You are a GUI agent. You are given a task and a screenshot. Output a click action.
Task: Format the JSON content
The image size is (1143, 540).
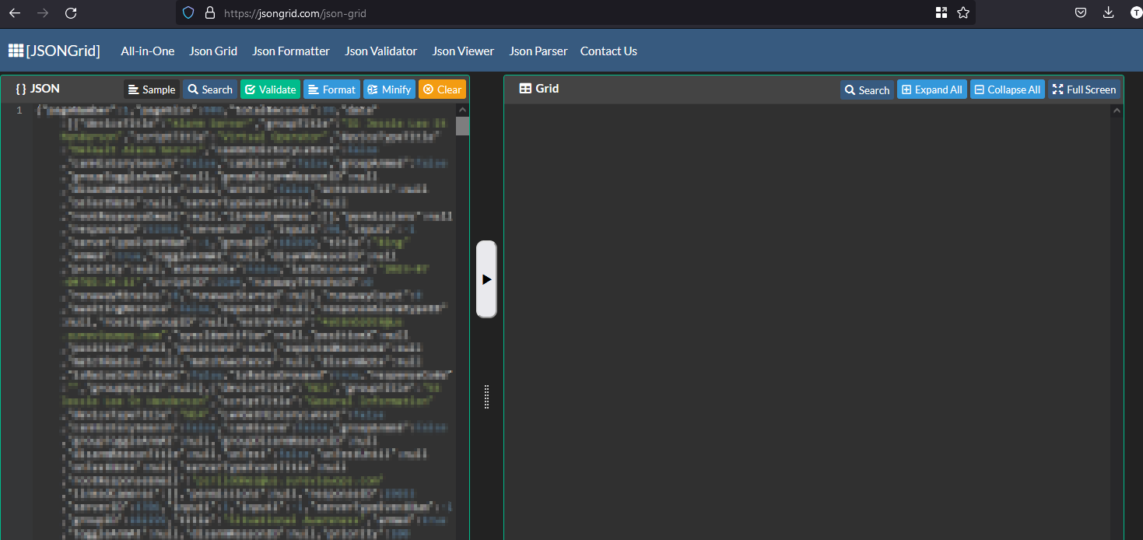coord(331,89)
